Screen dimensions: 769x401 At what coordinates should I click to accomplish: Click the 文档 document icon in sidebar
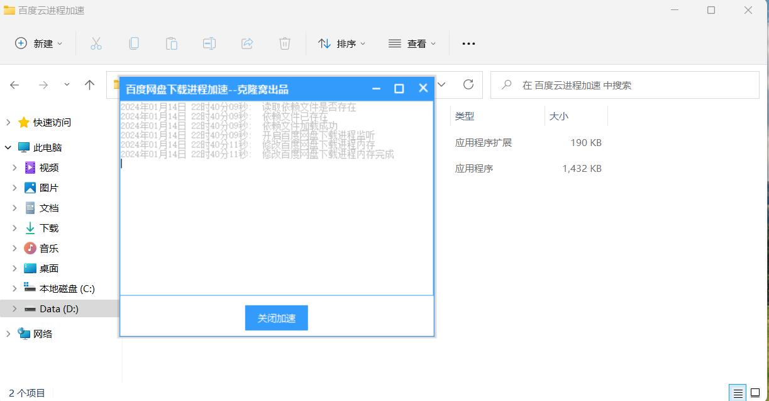click(30, 208)
